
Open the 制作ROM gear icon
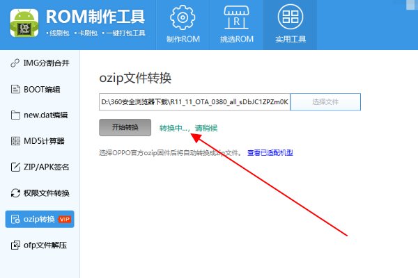(x=183, y=17)
